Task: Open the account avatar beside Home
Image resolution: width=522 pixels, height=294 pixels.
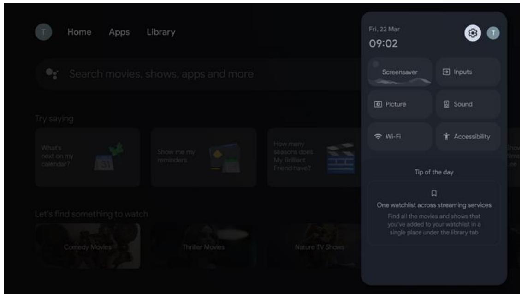Action: pyautogui.click(x=43, y=32)
